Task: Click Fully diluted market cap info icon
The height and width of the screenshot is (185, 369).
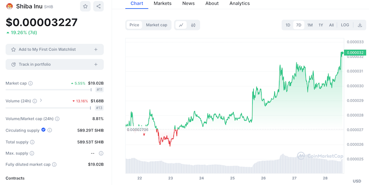Action: click(54, 165)
